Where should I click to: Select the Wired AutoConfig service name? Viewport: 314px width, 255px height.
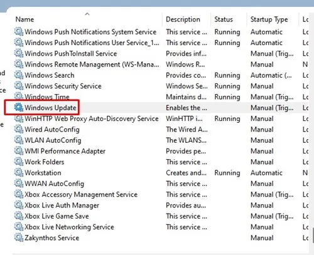pyautogui.click(x=52, y=130)
